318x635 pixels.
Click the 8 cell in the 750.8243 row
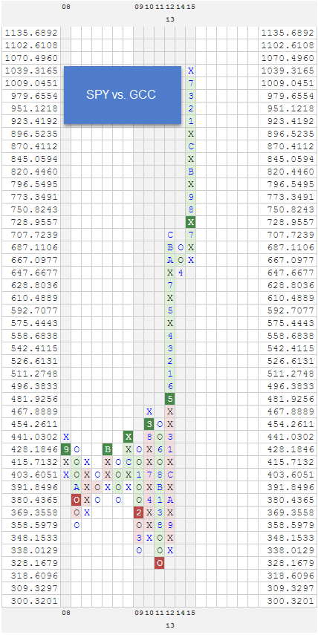[191, 209]
